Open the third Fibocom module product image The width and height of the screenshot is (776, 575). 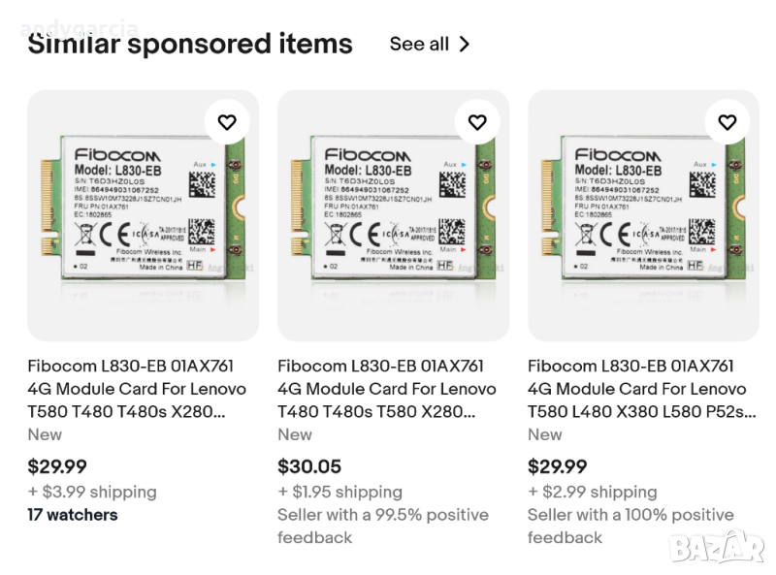pos(643,215)
